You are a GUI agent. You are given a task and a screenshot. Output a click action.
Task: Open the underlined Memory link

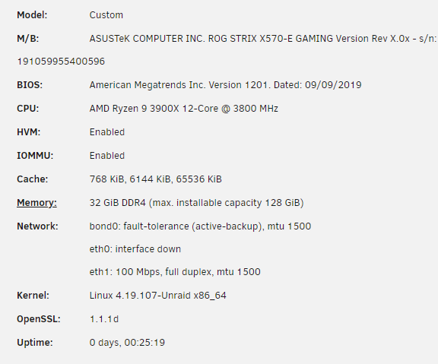36,203
